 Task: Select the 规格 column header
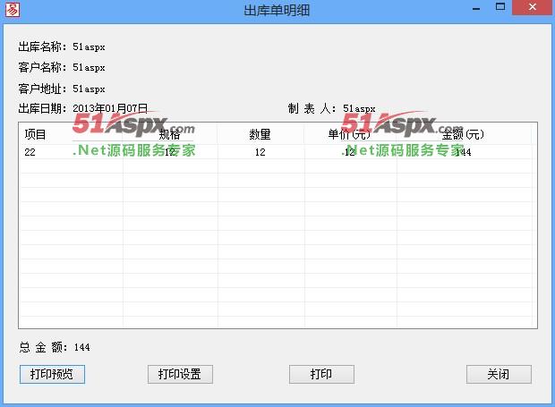(170, 134)
